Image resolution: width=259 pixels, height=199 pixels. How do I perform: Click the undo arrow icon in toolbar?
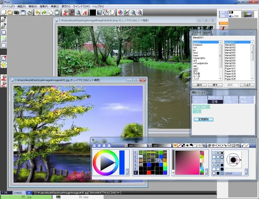[38, 13]
